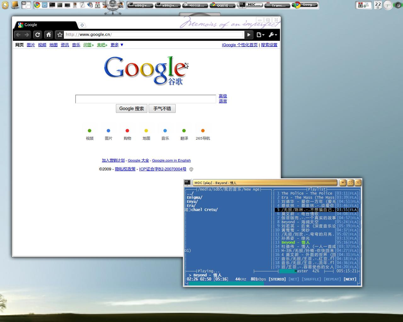
Task: Click the red 购物 shortcut dot
Action: tap(127, 131)
